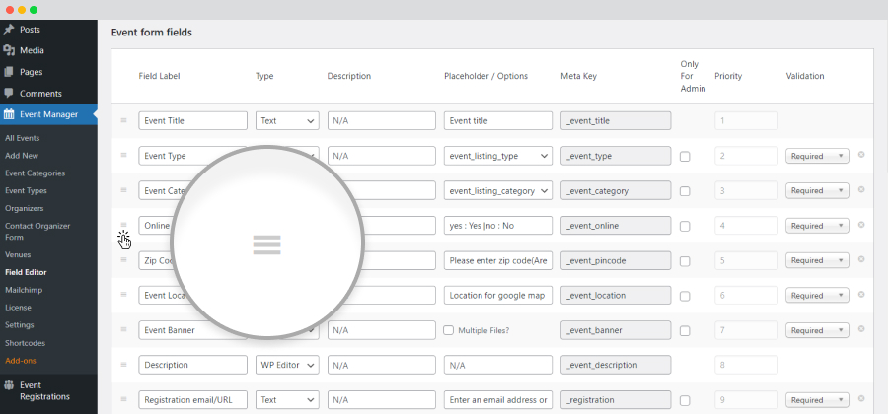Open Validation dropdown on _event_online row
888x414 pixels.
point(817,226)
